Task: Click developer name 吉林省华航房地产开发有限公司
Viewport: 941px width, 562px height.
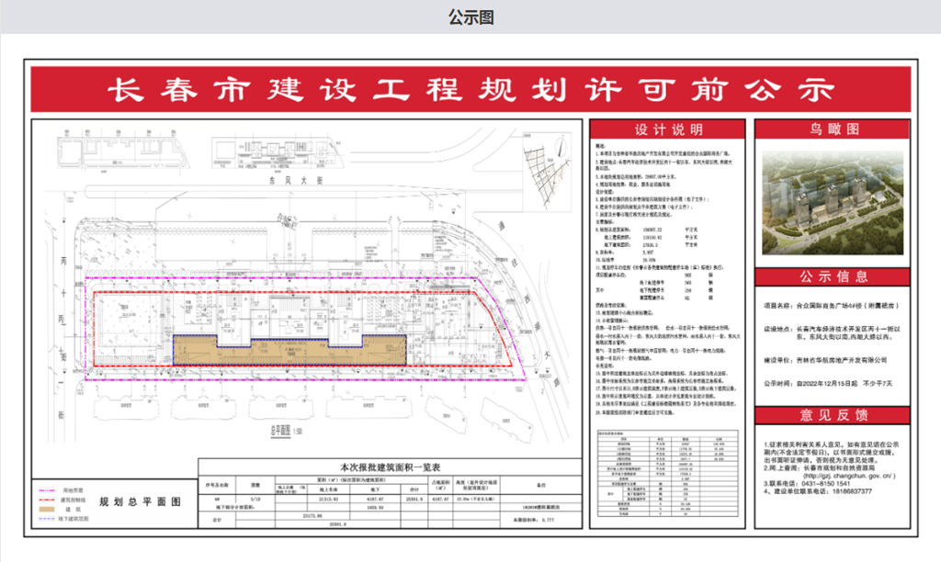Action: 842,361
